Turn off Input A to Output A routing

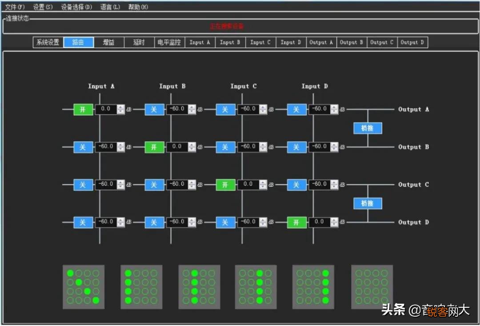83,109
